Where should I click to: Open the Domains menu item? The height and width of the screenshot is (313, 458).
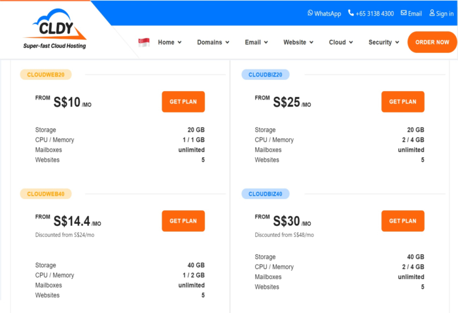(209, 43)
